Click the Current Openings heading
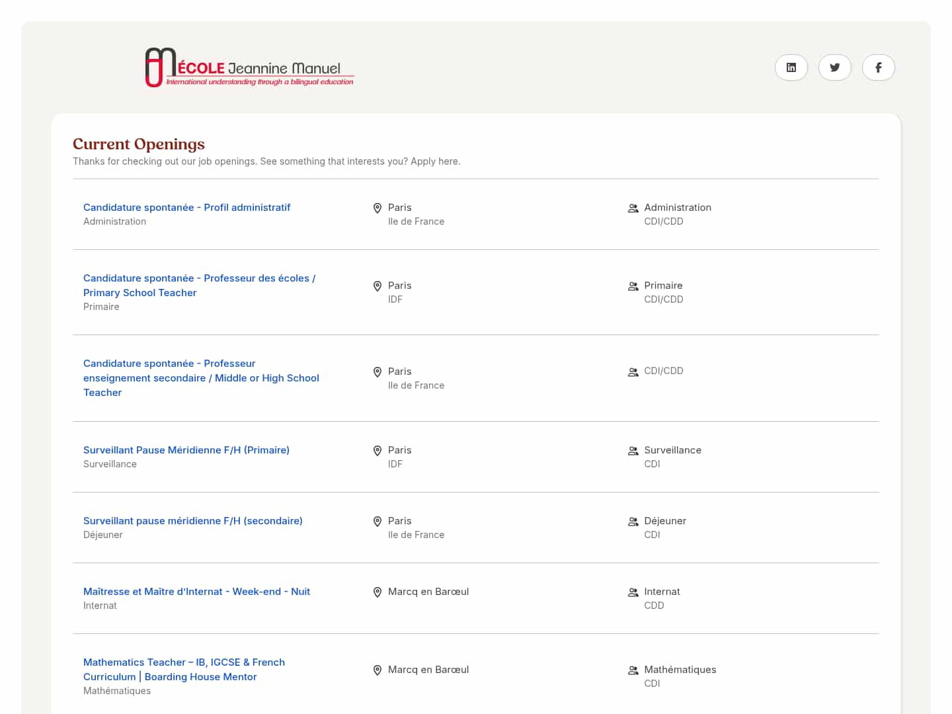This screenshot has width=952, height=714. tap(139, 144)
